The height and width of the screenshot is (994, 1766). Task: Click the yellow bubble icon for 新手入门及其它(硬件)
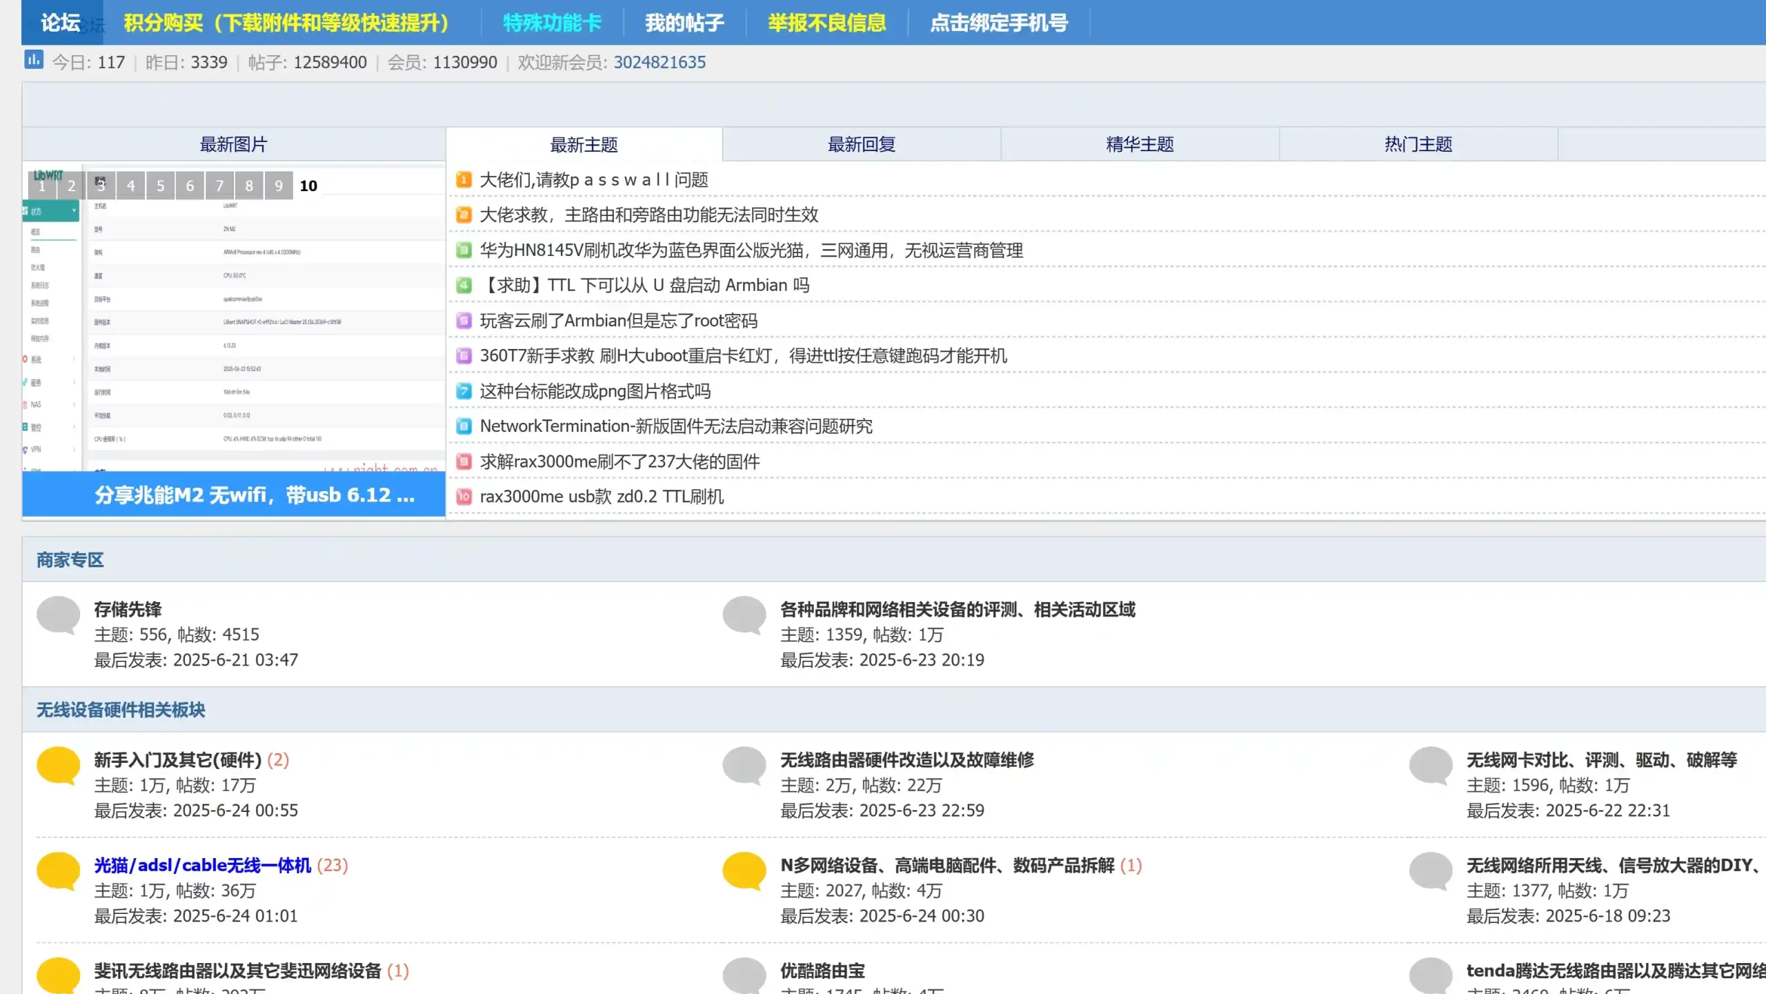(x=59, y=765)
